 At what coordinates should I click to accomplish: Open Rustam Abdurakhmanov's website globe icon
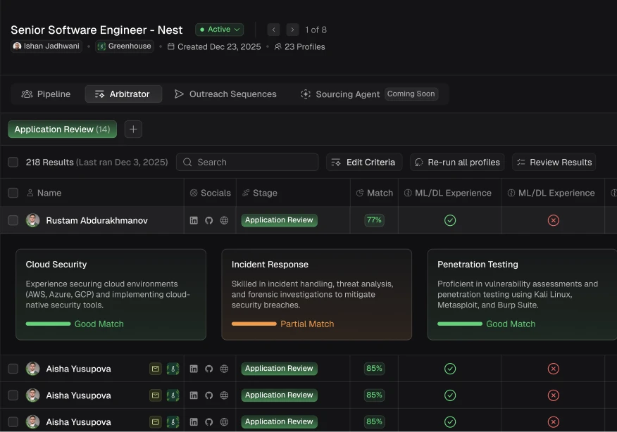click(x=224, y=220)
